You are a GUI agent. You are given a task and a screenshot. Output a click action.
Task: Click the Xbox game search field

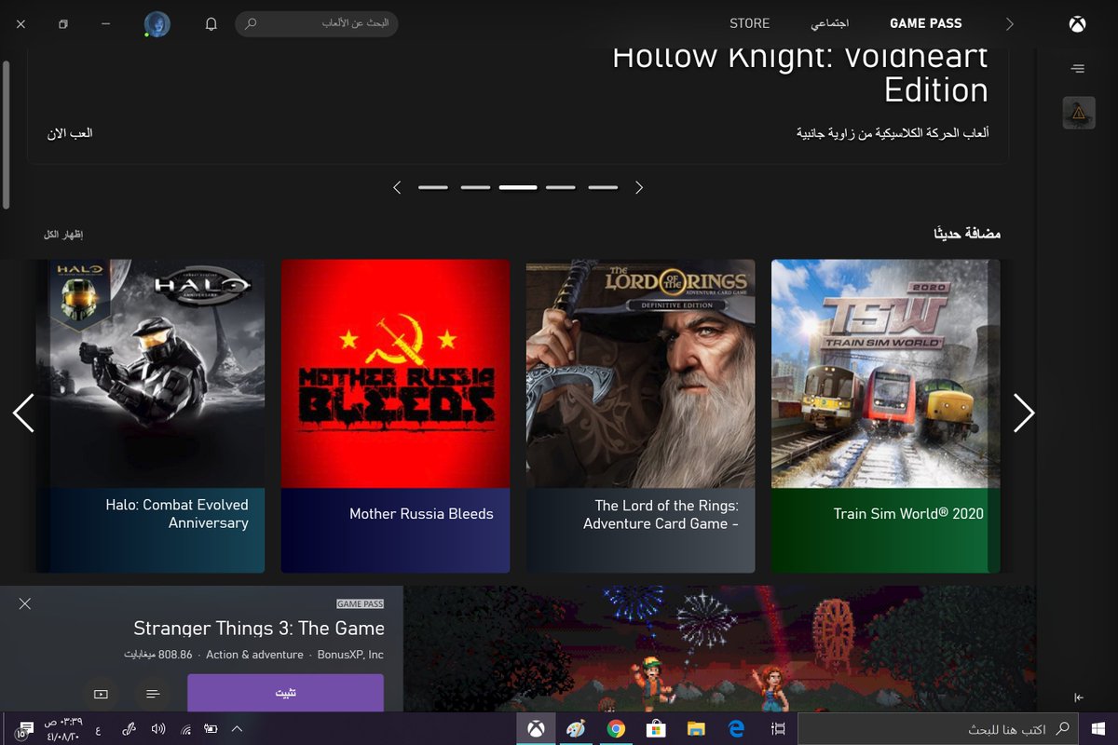tap(317, 24)
